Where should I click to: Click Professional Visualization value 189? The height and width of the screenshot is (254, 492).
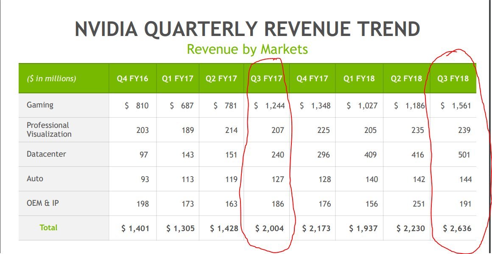[x=187, y=130]
